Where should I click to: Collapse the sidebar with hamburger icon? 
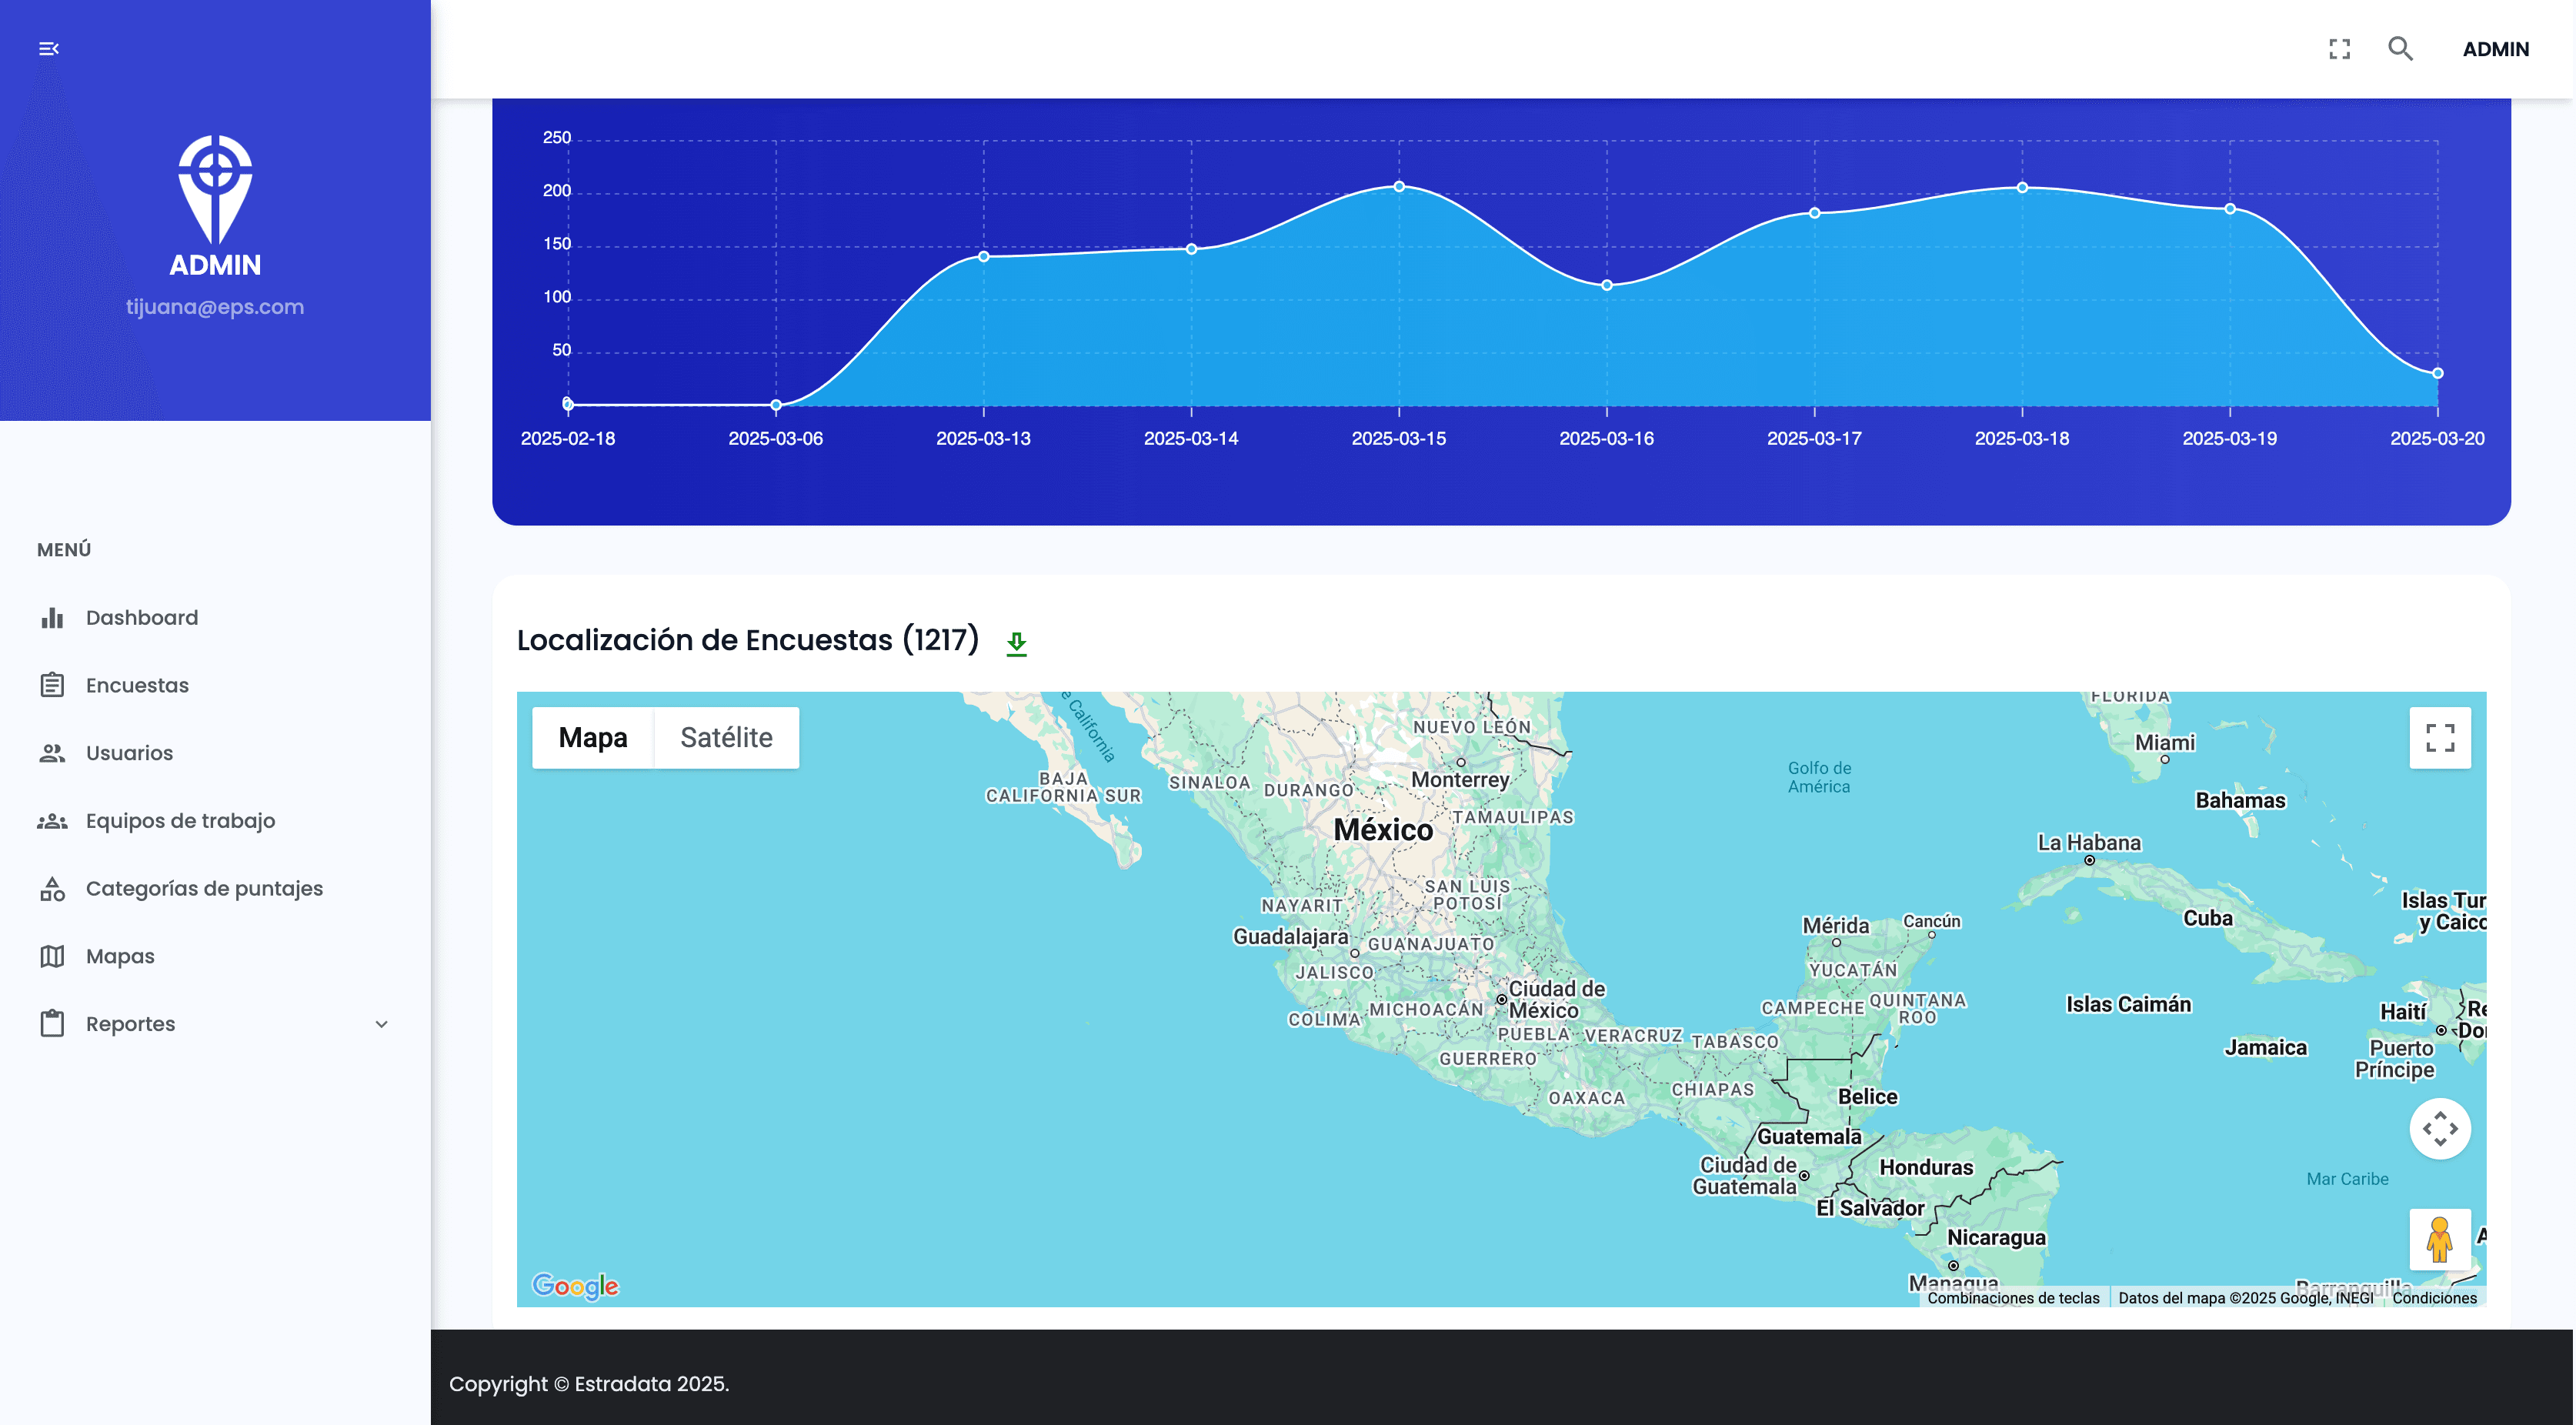point(48,48)
